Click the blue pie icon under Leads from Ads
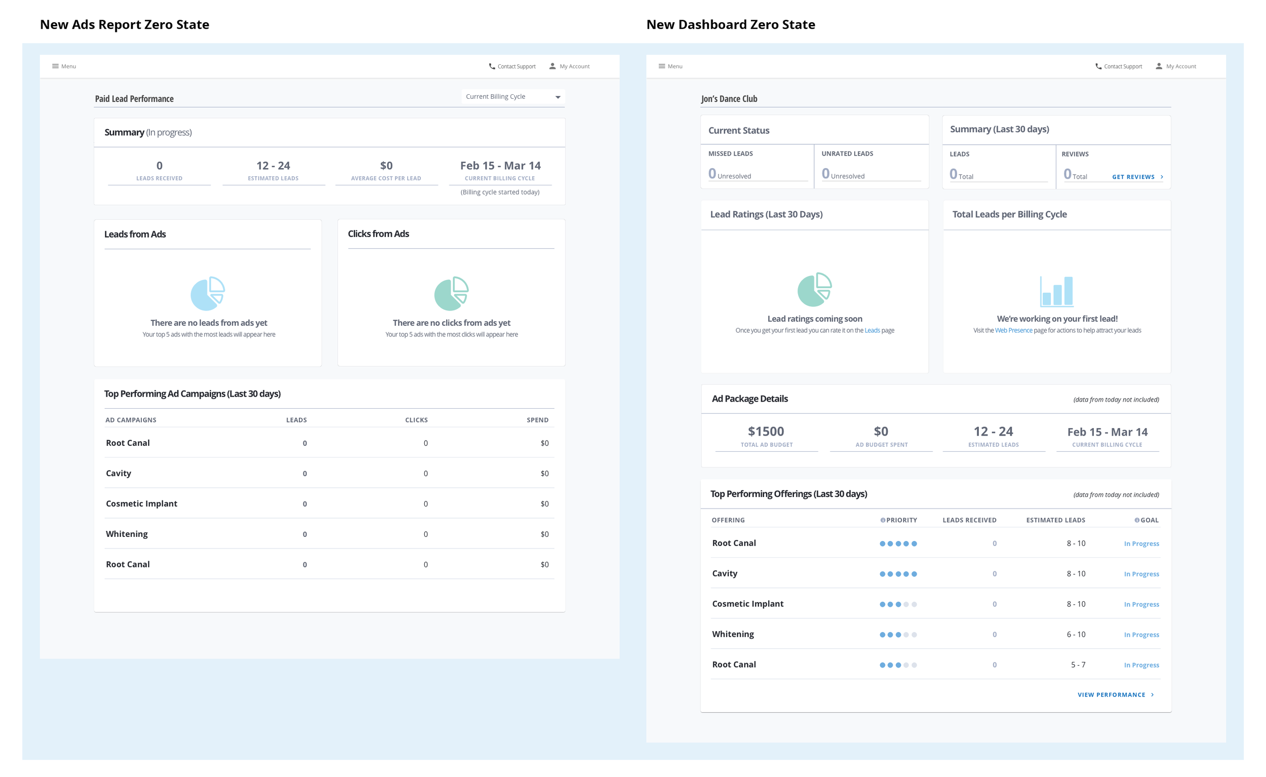 click(x=208, y=293)
